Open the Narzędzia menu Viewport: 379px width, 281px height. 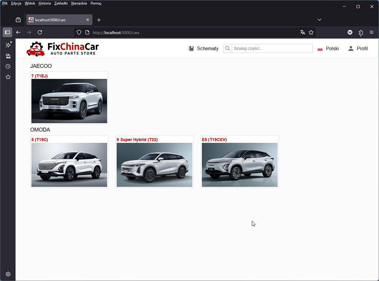pos(79,3)
